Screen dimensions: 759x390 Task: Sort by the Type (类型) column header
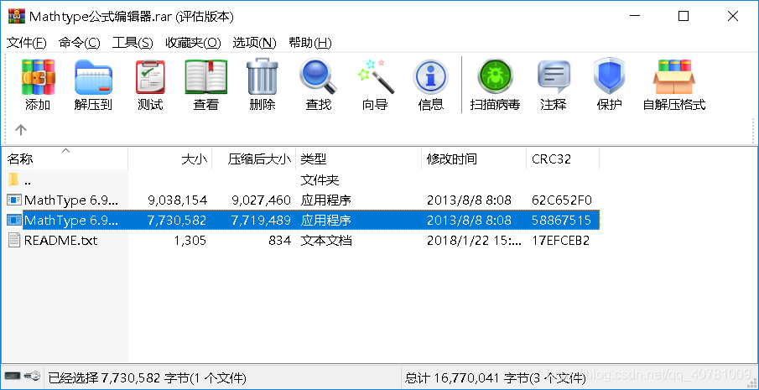[x=358, y=159]
